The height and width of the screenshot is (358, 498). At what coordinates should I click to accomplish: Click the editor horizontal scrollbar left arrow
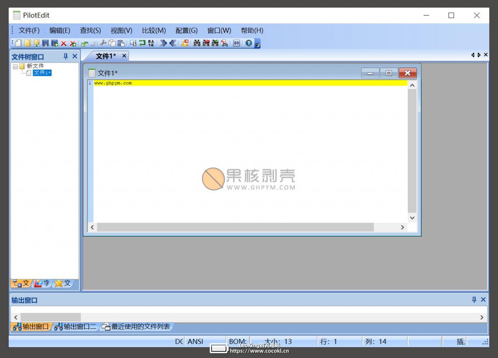pos(92,227)
